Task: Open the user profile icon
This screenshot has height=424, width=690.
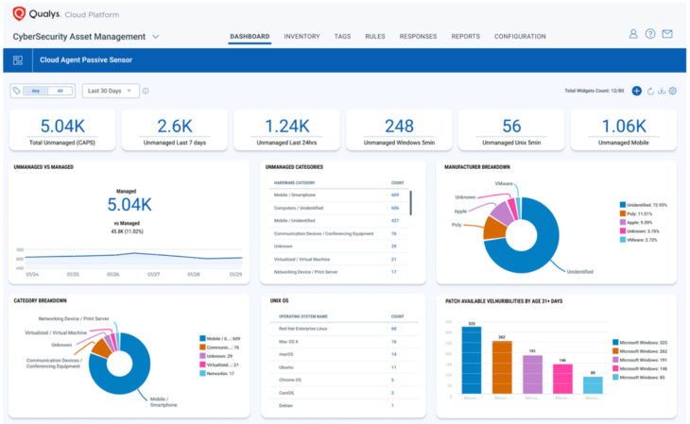Action: (x=633, y=34)
